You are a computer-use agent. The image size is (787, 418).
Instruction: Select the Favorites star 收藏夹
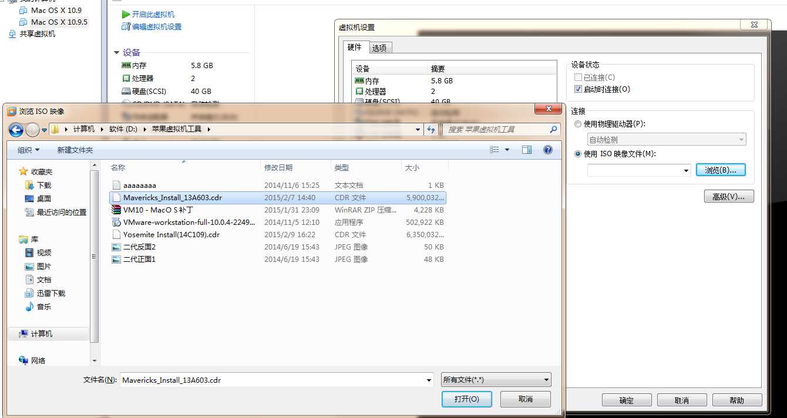[x=36, y=171]
